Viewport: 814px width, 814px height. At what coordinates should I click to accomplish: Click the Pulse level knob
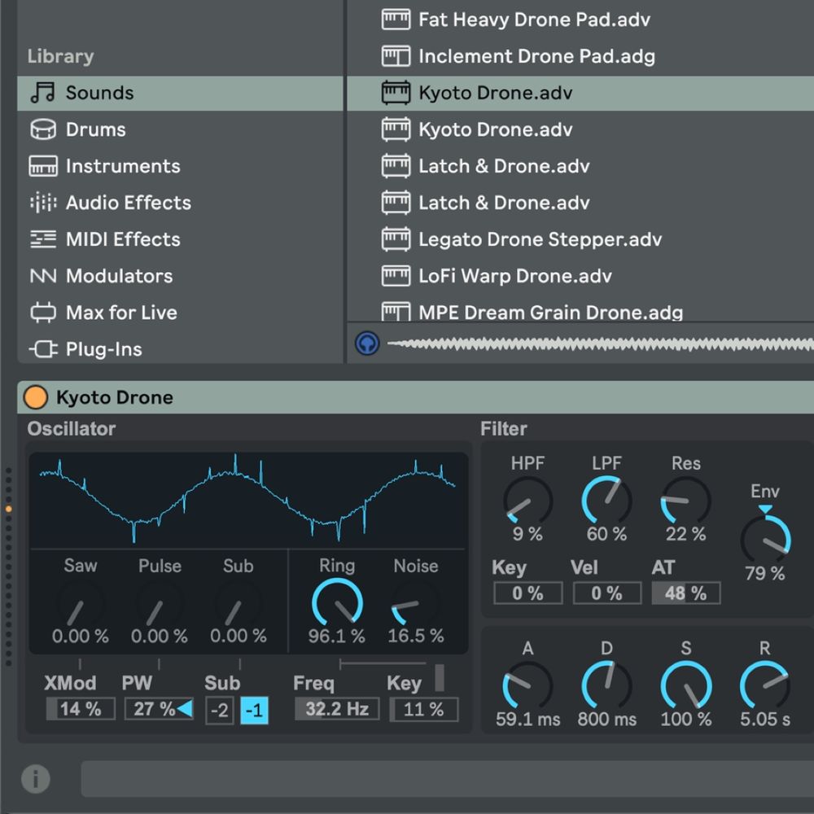160,604
